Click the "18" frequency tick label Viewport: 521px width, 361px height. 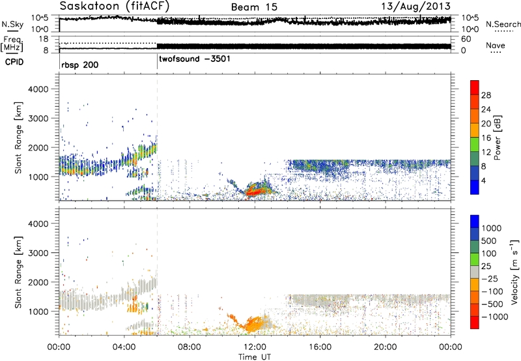(44, 39)
